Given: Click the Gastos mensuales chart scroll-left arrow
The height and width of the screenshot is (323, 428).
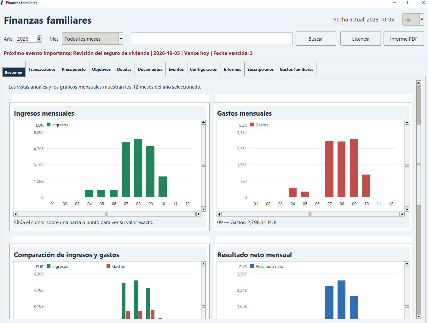Looking at the screenshot, I should 219,214.
